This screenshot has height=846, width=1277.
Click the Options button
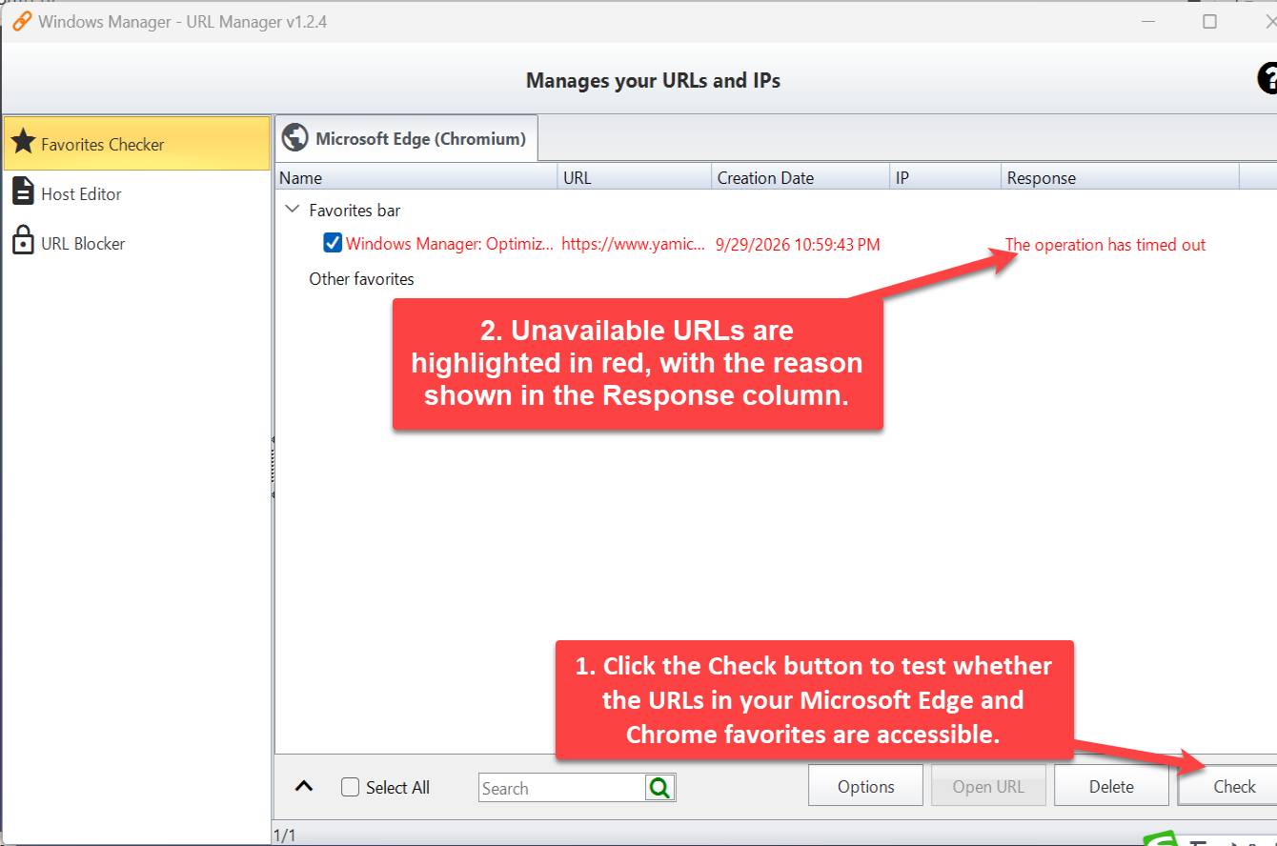pyautogui.click(x=865, y=786)
